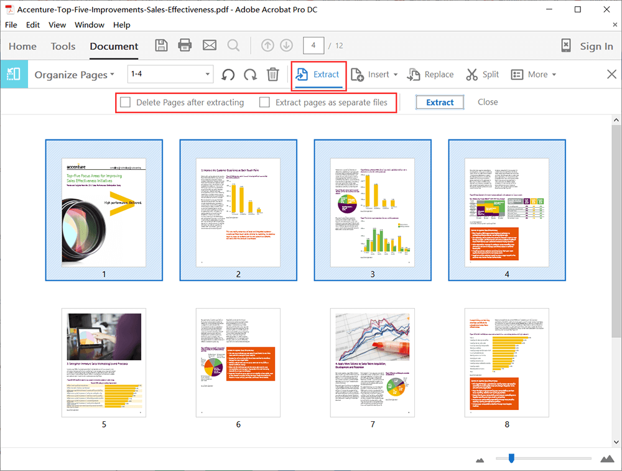Enable Delete Pages after extracting

coord(126,102)
